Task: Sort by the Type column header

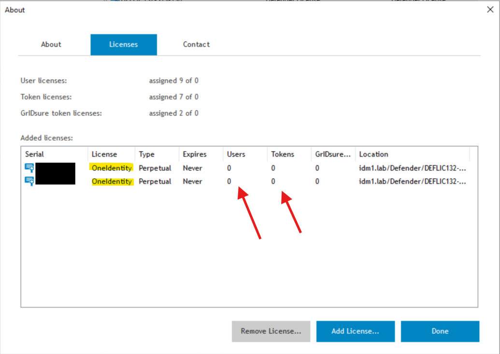Action: point(147,155)
